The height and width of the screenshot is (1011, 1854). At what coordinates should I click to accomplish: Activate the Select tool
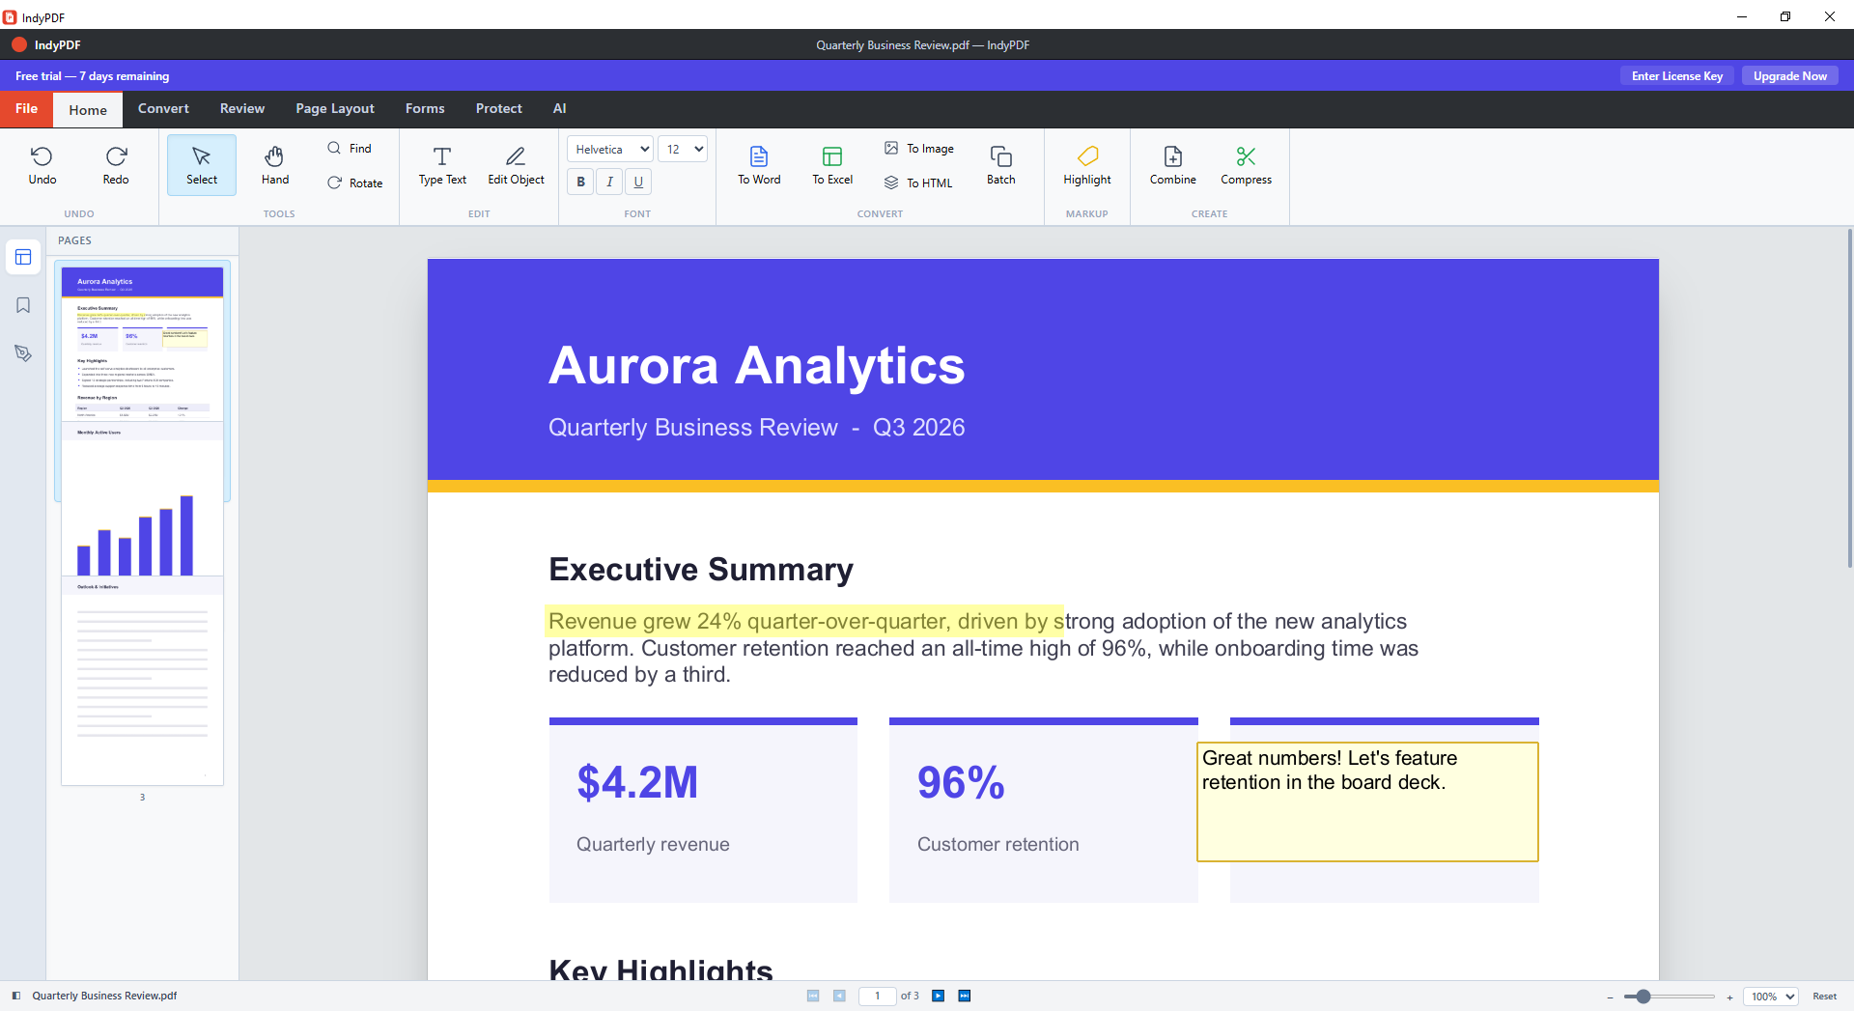pyautogui.click(x=202, y=165)
